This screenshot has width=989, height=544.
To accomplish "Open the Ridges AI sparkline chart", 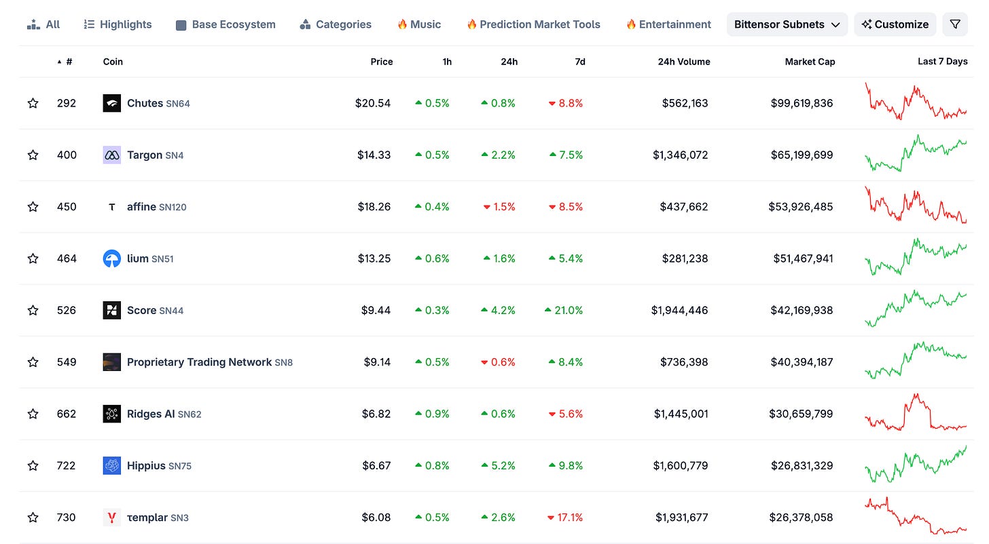I will click(916, 412).
